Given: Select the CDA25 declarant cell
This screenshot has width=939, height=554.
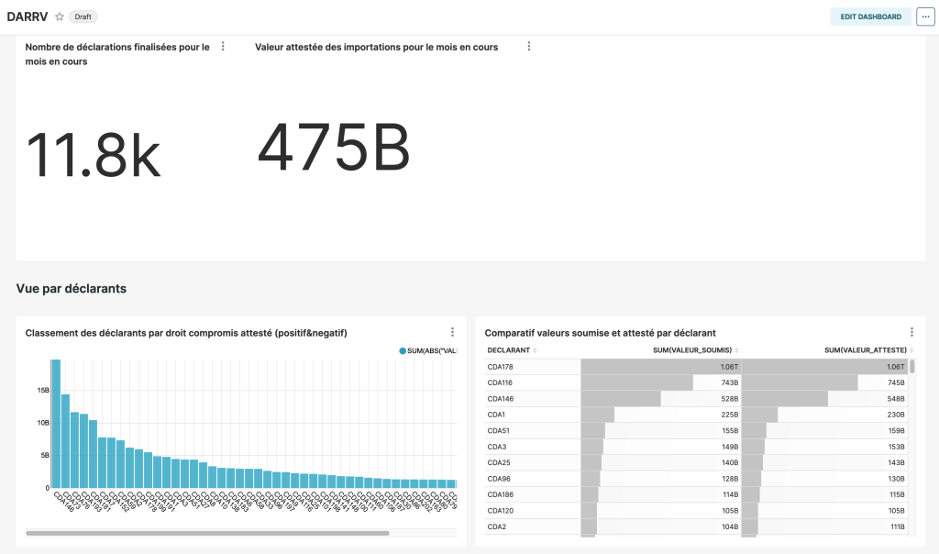Looking at the screenshot, I should point(533,462).
